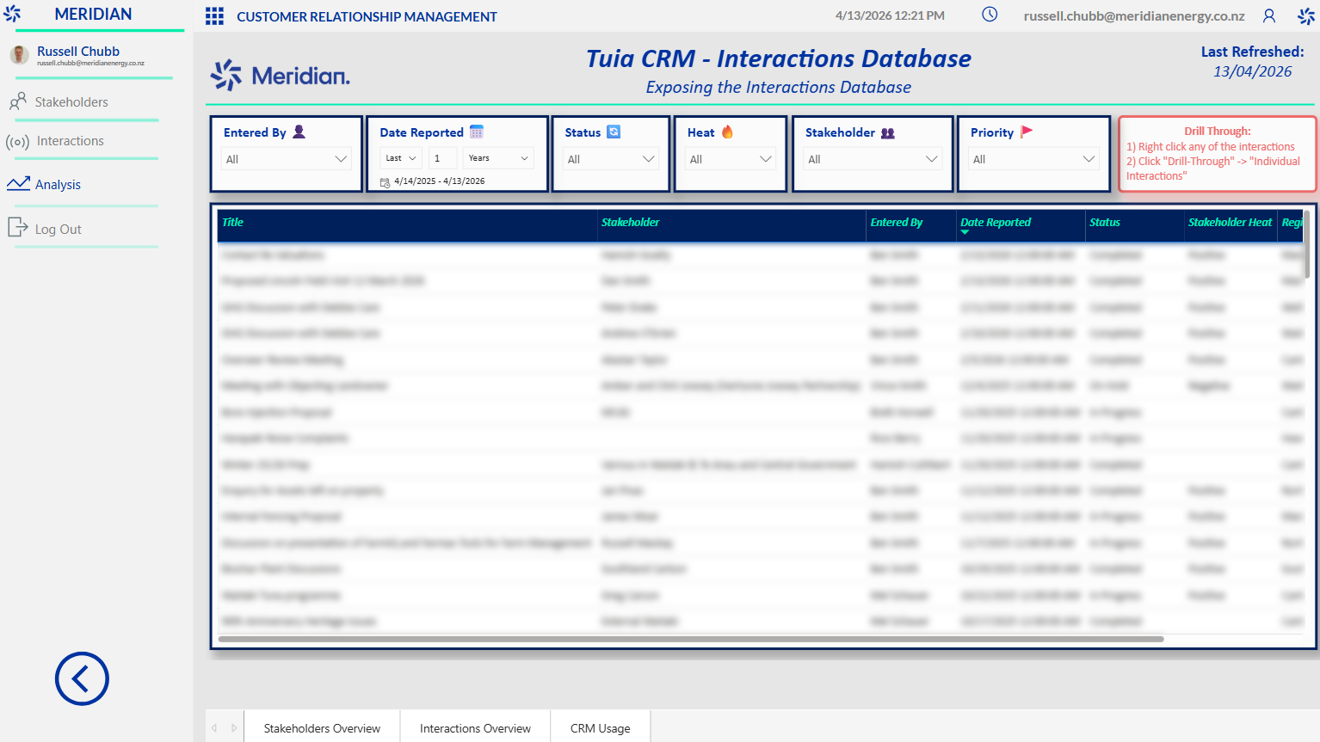
Task: Click the '4/14/2025 - 4/13/2026' date range text
Action: click(x=440, y=181)
